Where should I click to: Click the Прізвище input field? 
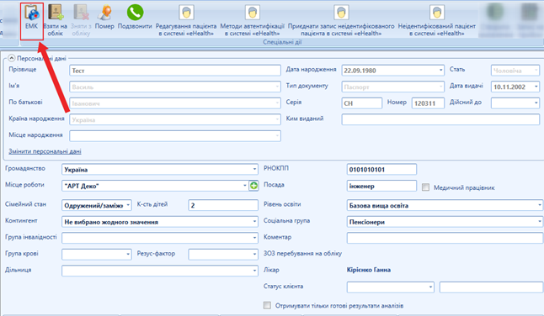175,71
